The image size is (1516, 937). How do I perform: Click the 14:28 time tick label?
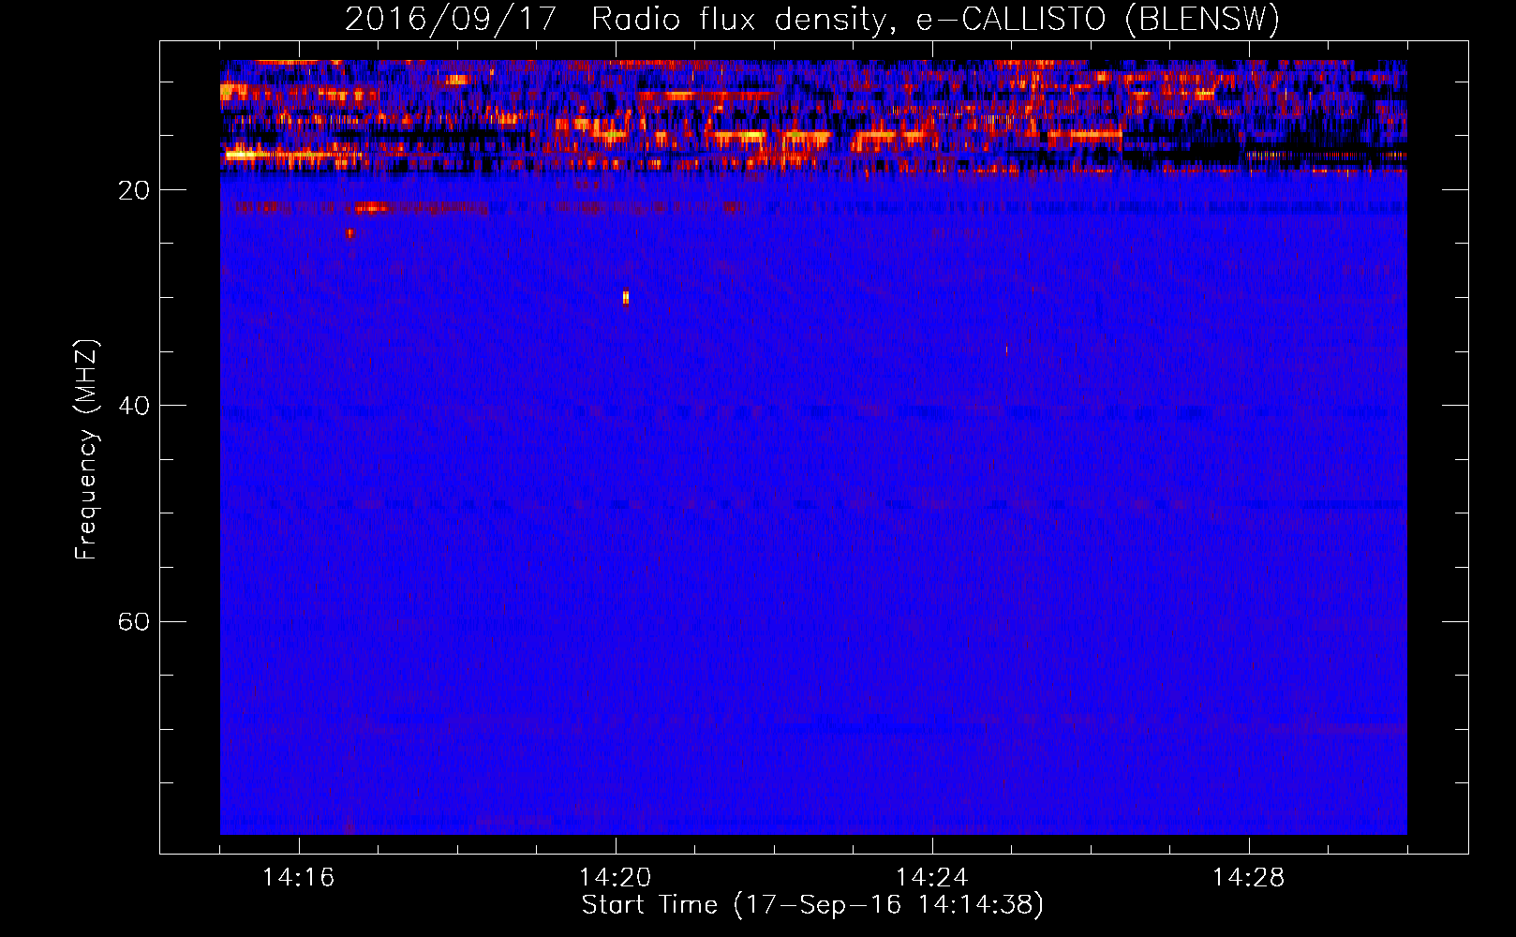(1249, 878)
